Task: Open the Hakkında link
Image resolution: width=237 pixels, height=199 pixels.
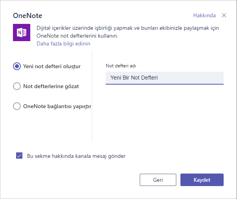Action: click(x=204, y=16)
